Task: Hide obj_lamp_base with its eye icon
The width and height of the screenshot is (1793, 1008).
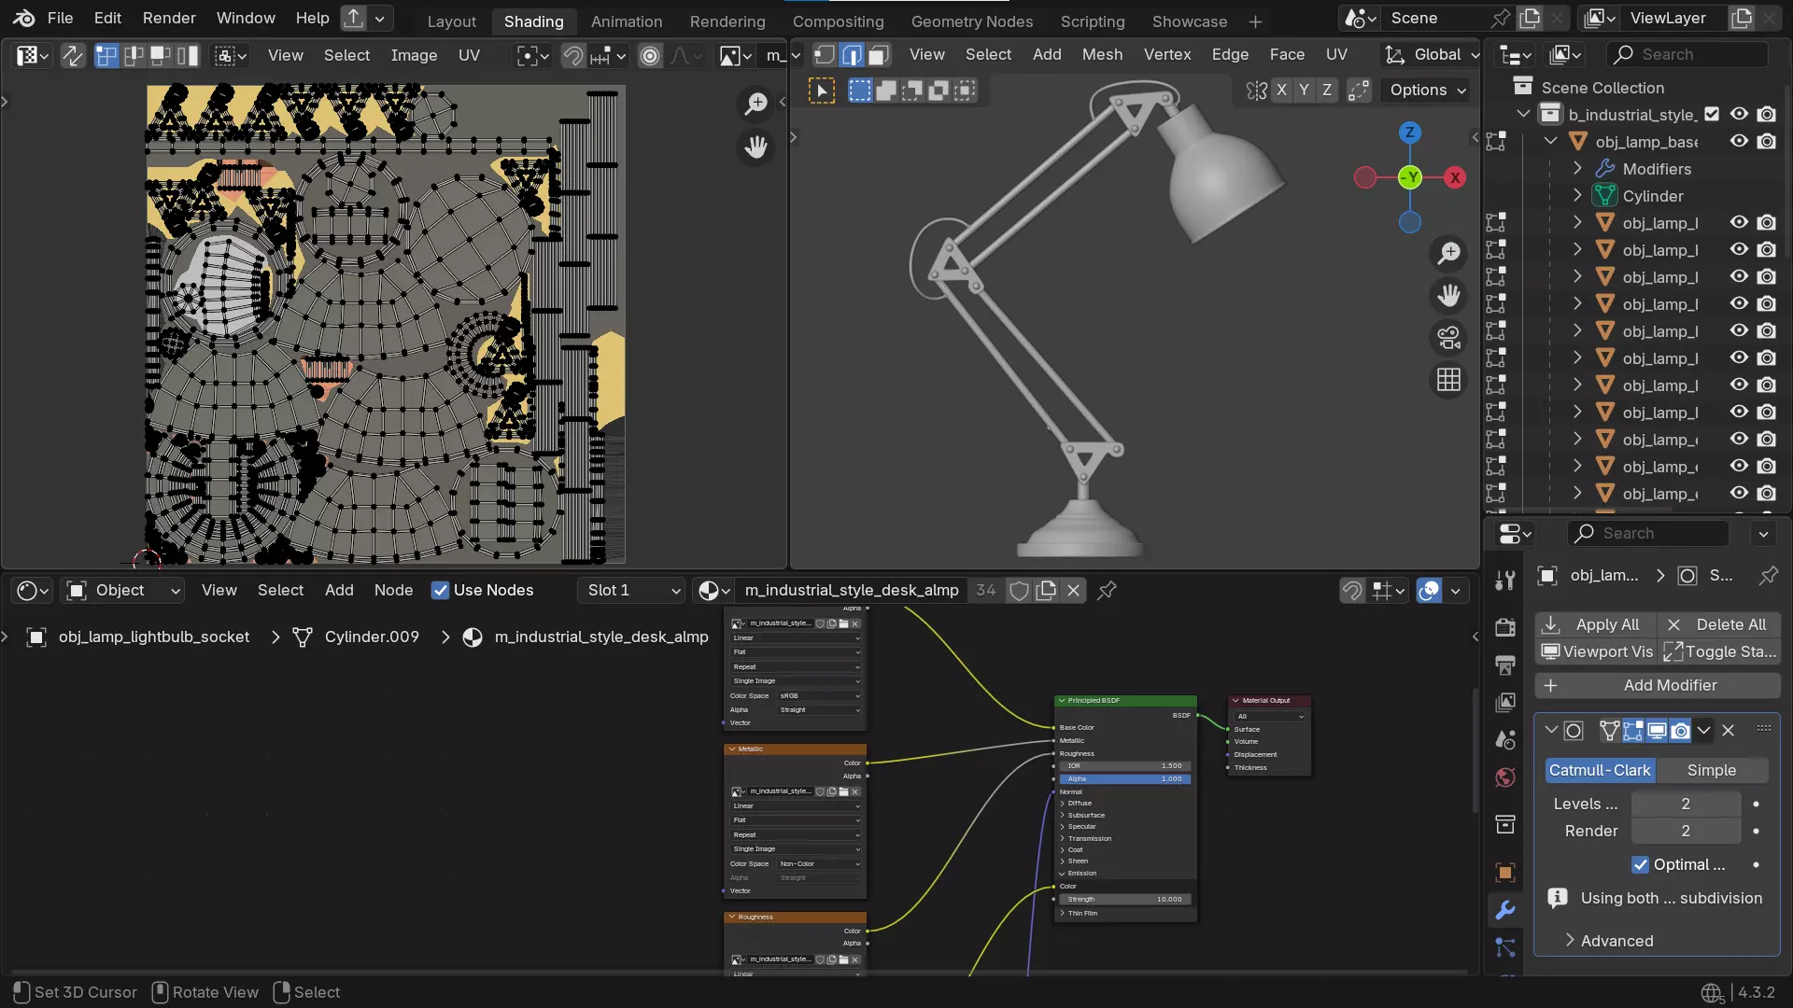Action: [1739, 141]
